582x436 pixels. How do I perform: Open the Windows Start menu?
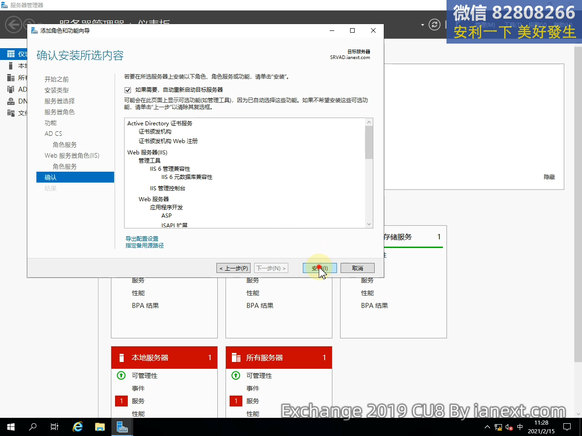click(x=11, y=427)
